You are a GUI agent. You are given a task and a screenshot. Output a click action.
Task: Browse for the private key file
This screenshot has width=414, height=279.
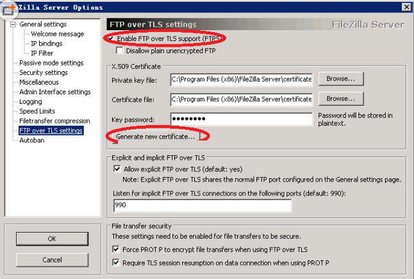point(345,80)
